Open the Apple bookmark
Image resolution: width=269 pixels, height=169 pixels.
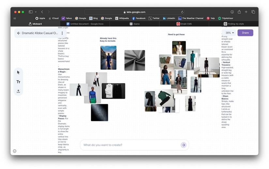click(x=40, y=18)
